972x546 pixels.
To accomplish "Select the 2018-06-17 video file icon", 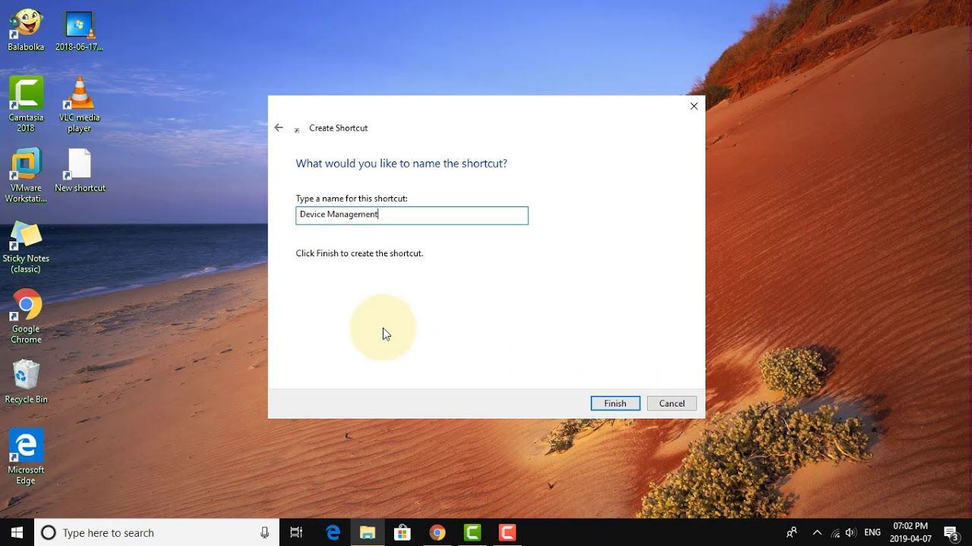I will pos(79,30).
